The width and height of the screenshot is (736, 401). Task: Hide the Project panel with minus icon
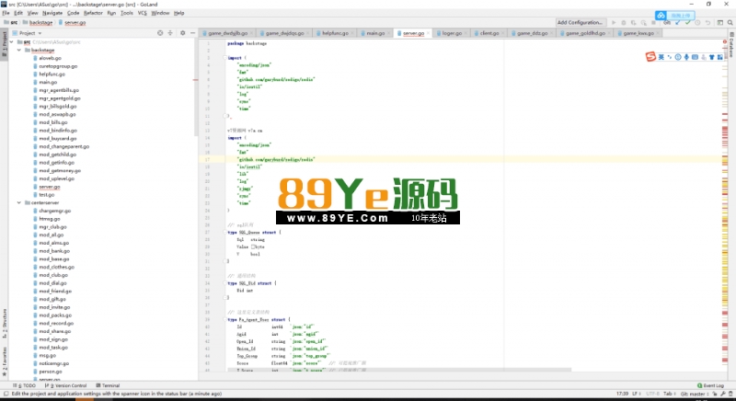click(x=192, y=33)
